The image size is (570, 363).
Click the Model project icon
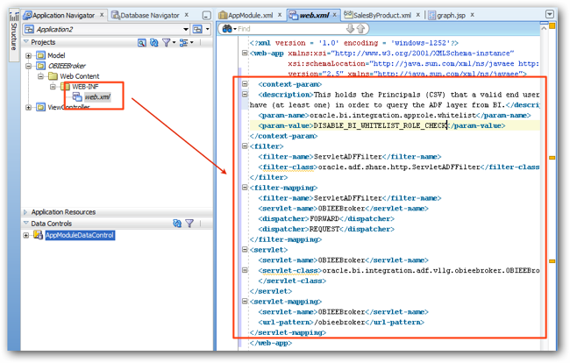(40, 55)
